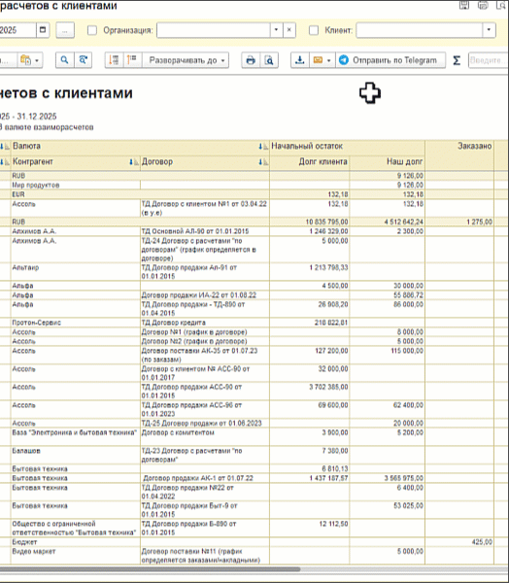The height and width of the screenshot is (583, 509).
Task: Click the cancel search icon
Action: (84, 60)
